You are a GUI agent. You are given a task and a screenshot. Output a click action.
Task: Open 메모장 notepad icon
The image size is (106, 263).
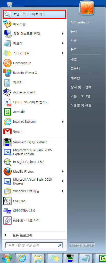(7, 43)
